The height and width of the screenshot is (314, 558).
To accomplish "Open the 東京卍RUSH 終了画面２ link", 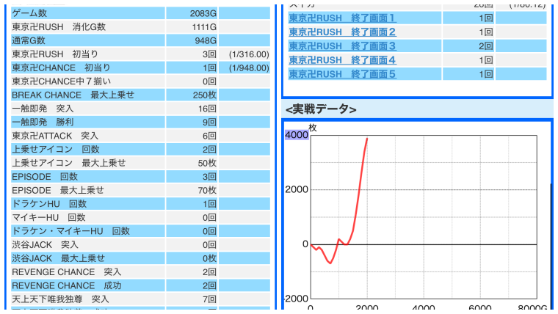I will (341, 32).
